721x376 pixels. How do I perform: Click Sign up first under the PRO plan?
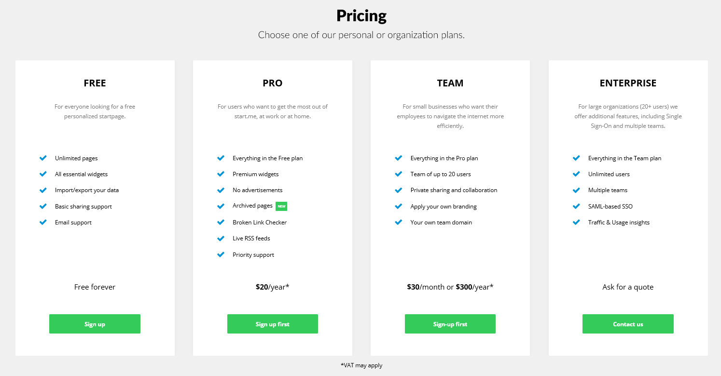(x=272, y=324)
